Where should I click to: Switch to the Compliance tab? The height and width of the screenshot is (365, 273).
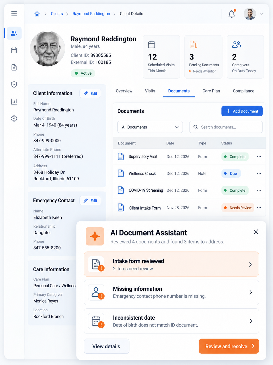[244, 91]
